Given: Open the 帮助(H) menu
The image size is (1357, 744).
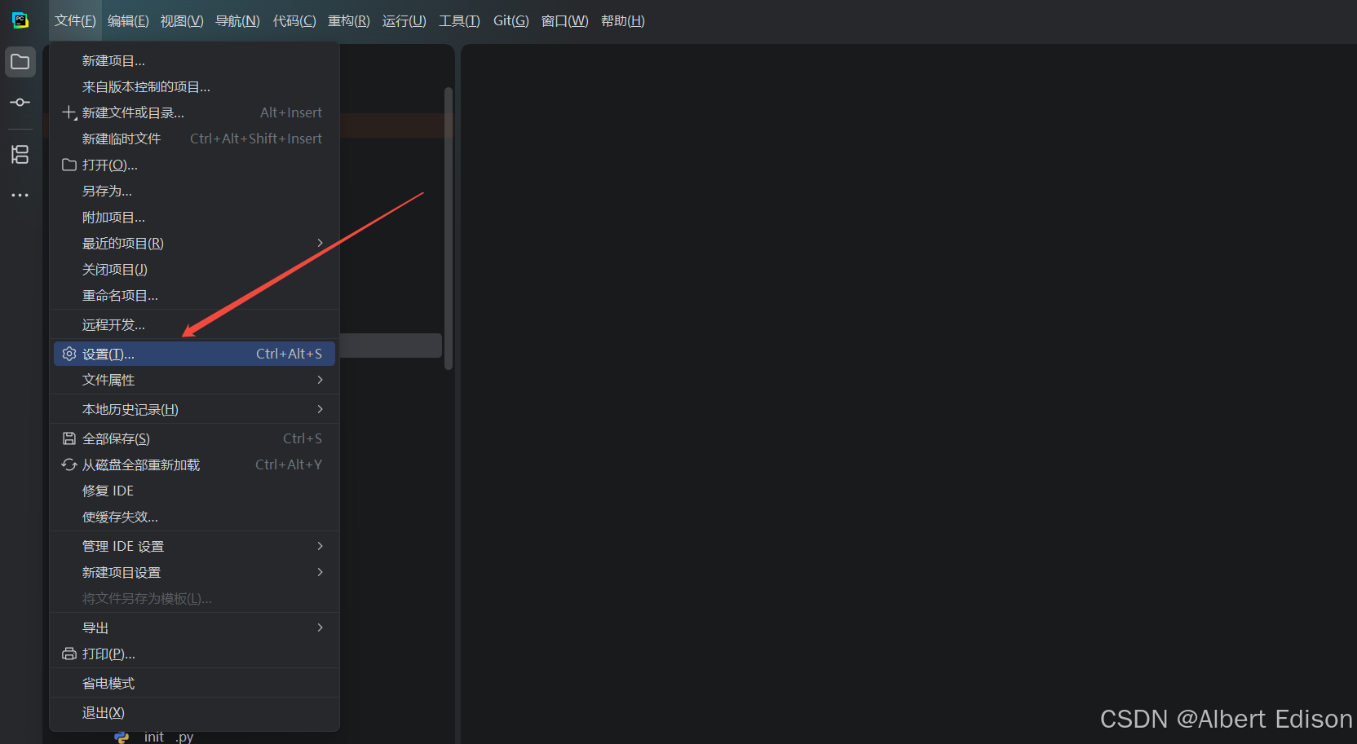Looking at the screenshot, I should (x=623, y=20).
